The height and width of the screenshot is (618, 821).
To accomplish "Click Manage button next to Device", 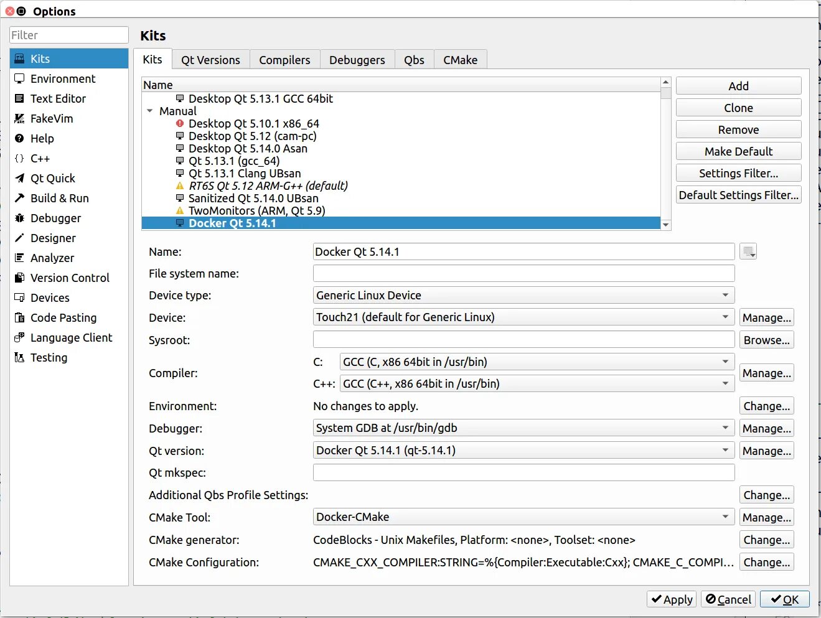I will pos(767,317).
